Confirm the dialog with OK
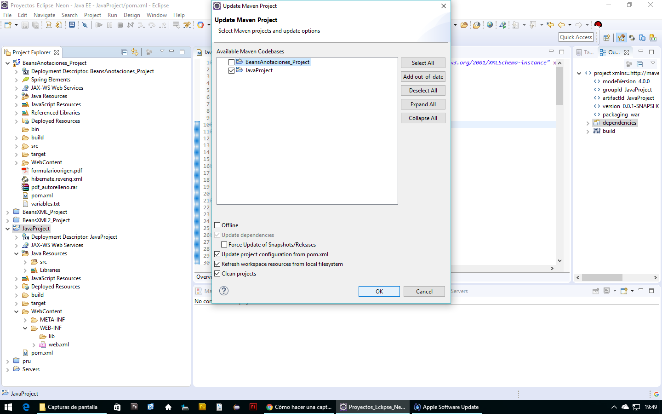Viewport: 662px width, 414px height. click(x=379, y=292)
